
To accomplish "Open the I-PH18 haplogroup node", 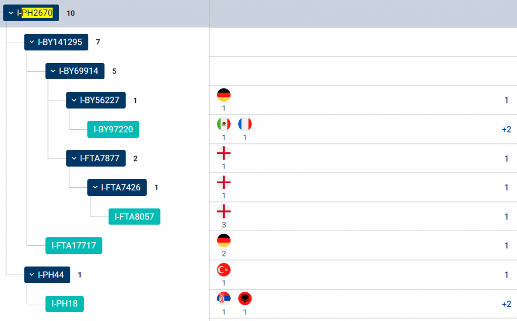I will pos(65,304).
